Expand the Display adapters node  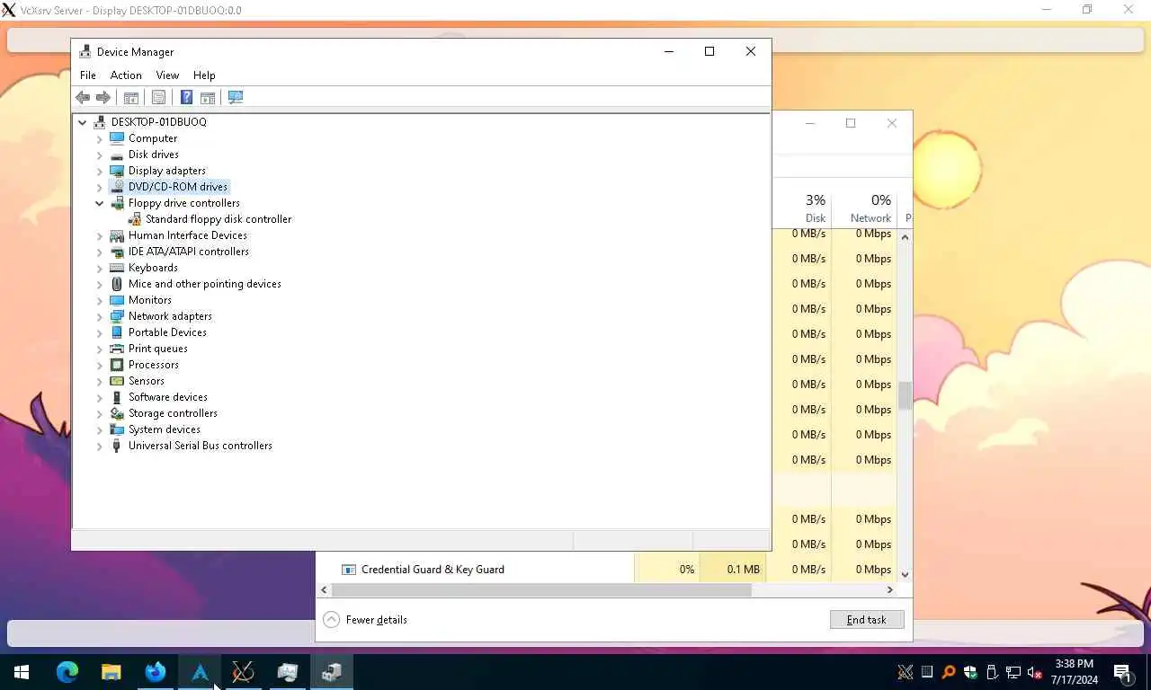click(100, 171)
